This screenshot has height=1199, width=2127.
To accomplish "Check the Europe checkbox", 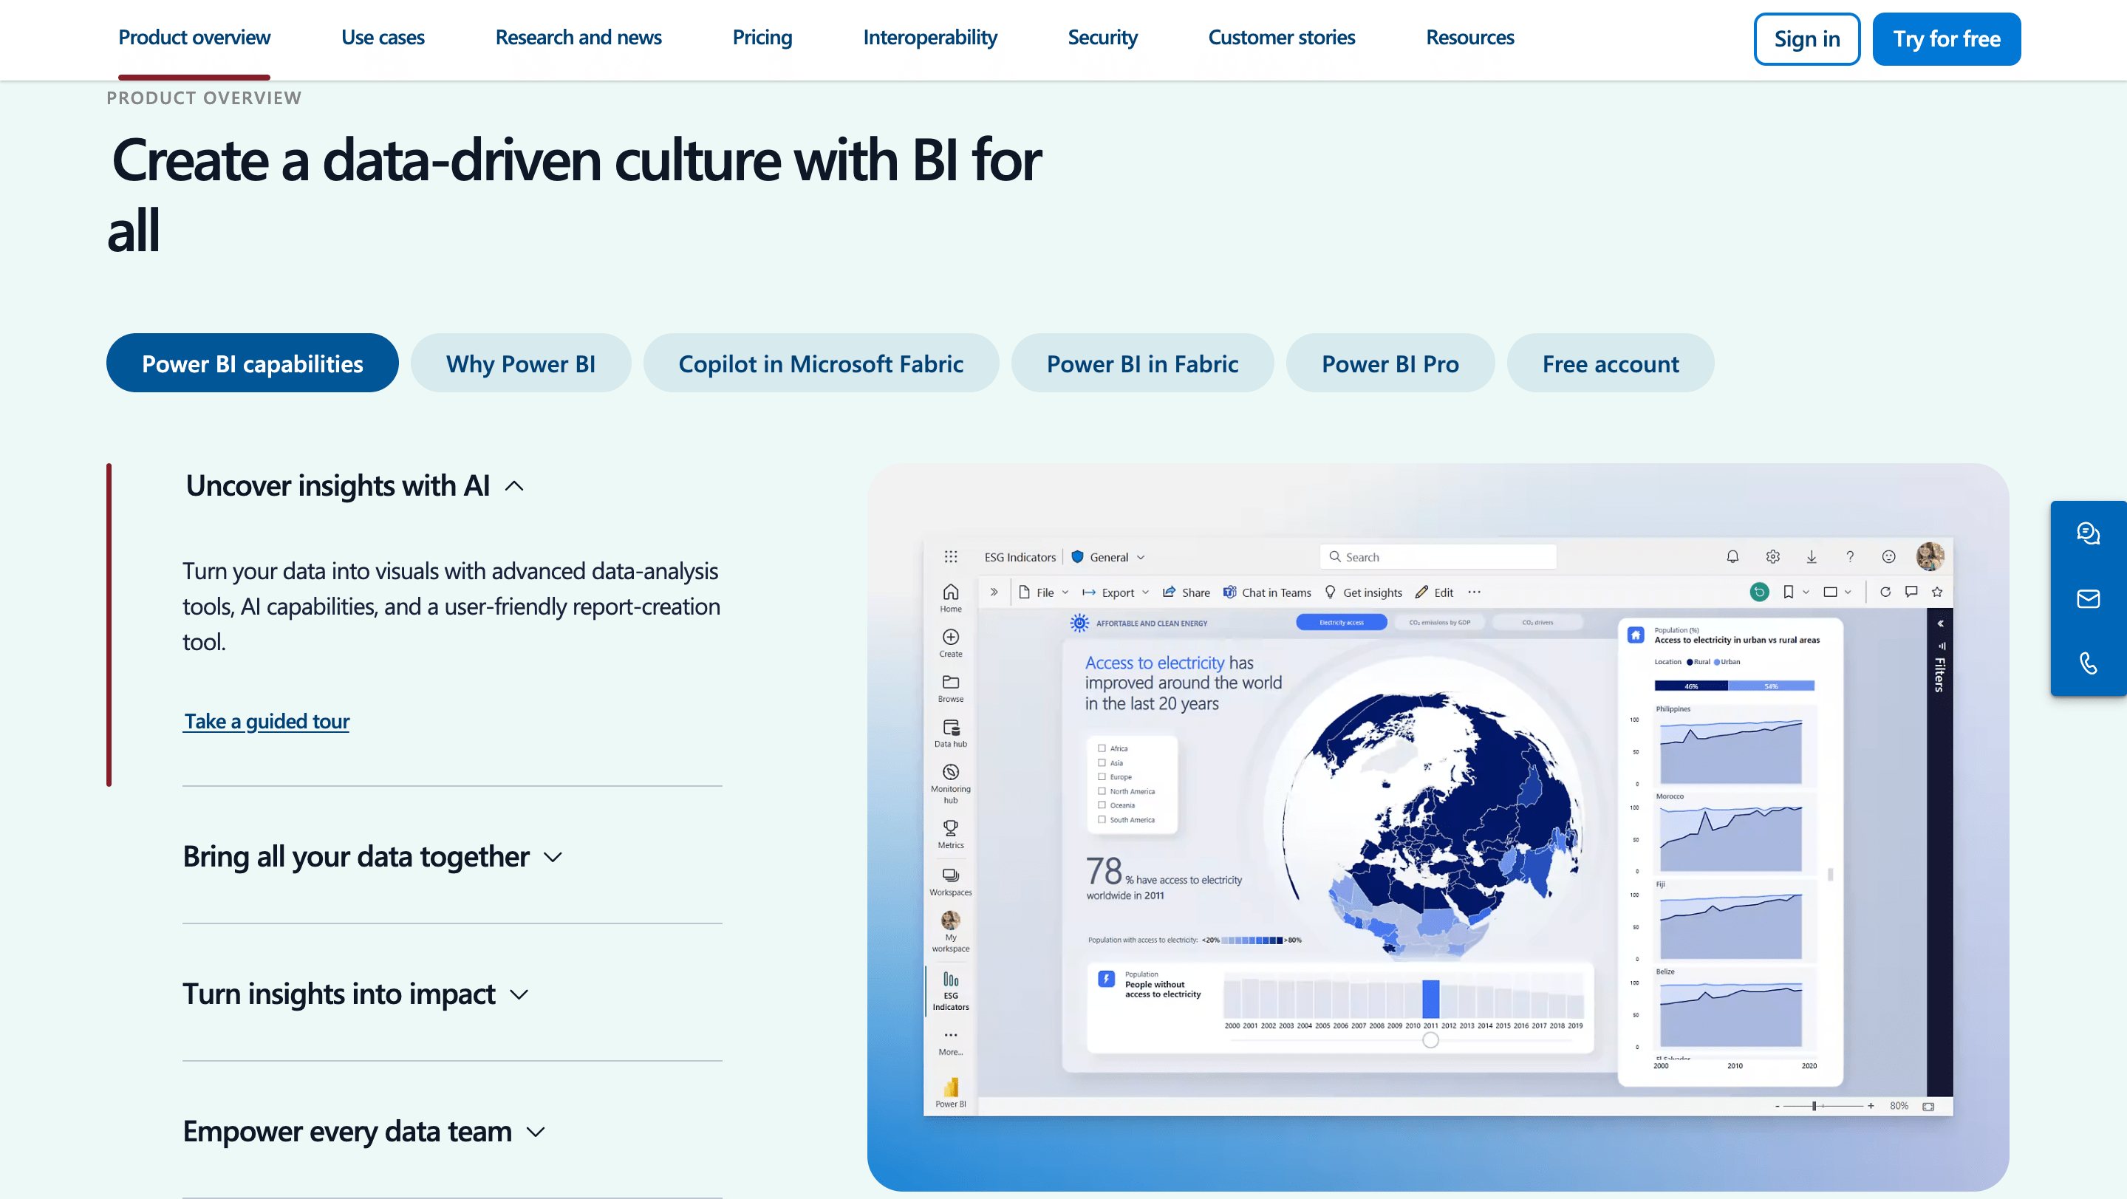I will coord(1102,776).
